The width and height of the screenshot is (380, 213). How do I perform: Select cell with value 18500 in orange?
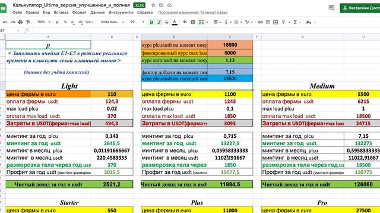click(230, 45)
